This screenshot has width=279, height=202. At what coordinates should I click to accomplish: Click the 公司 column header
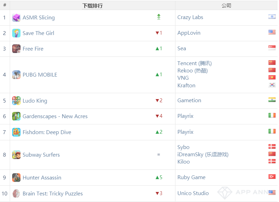coord(226,6)
